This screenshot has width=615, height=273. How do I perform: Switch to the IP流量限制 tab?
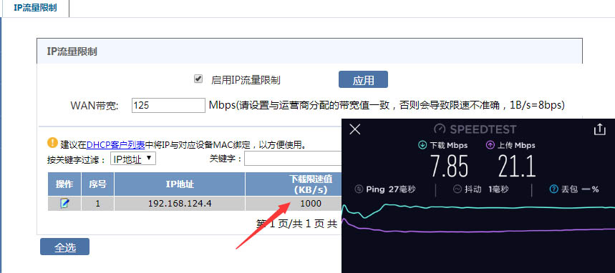[35, 8]
